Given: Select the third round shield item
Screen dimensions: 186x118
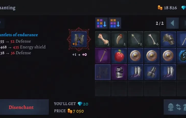Looking at the screenshot, I should pyautogui.click(x=168, y=55).
